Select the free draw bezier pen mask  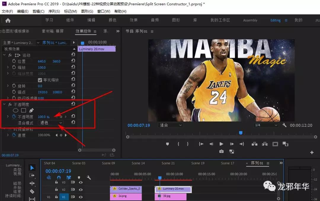coord(31,110)
